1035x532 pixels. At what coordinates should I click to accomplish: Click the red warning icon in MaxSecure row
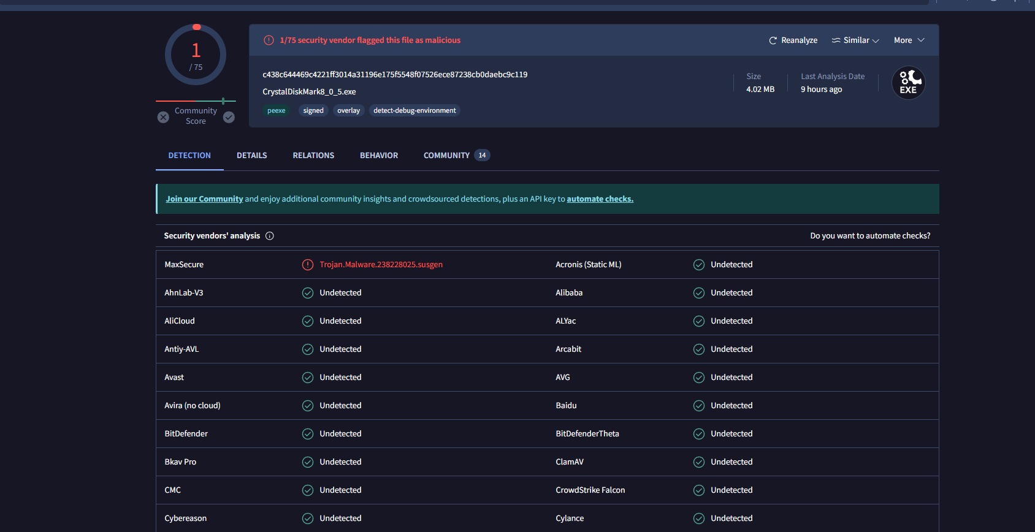point(308,265)
